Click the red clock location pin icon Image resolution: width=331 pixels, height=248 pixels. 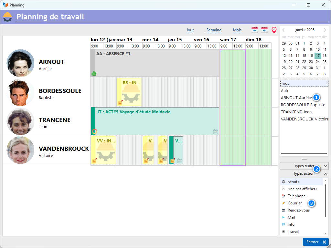click(274, 30)
